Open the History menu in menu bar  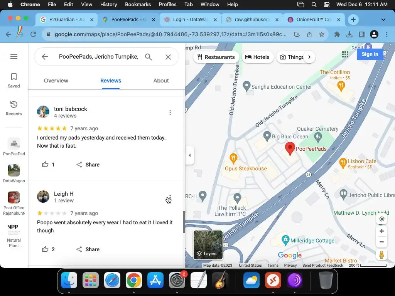(x=108, y=4)
